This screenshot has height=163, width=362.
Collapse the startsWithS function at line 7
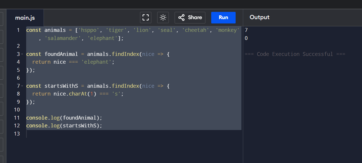pos(22,86)
